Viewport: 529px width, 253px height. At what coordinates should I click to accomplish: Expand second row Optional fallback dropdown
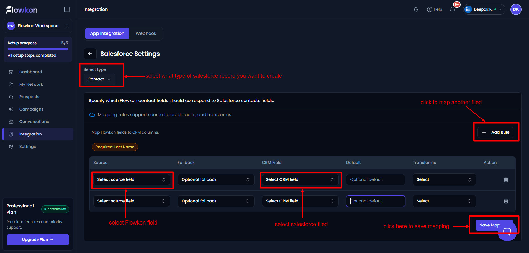[x=216, y=201]
